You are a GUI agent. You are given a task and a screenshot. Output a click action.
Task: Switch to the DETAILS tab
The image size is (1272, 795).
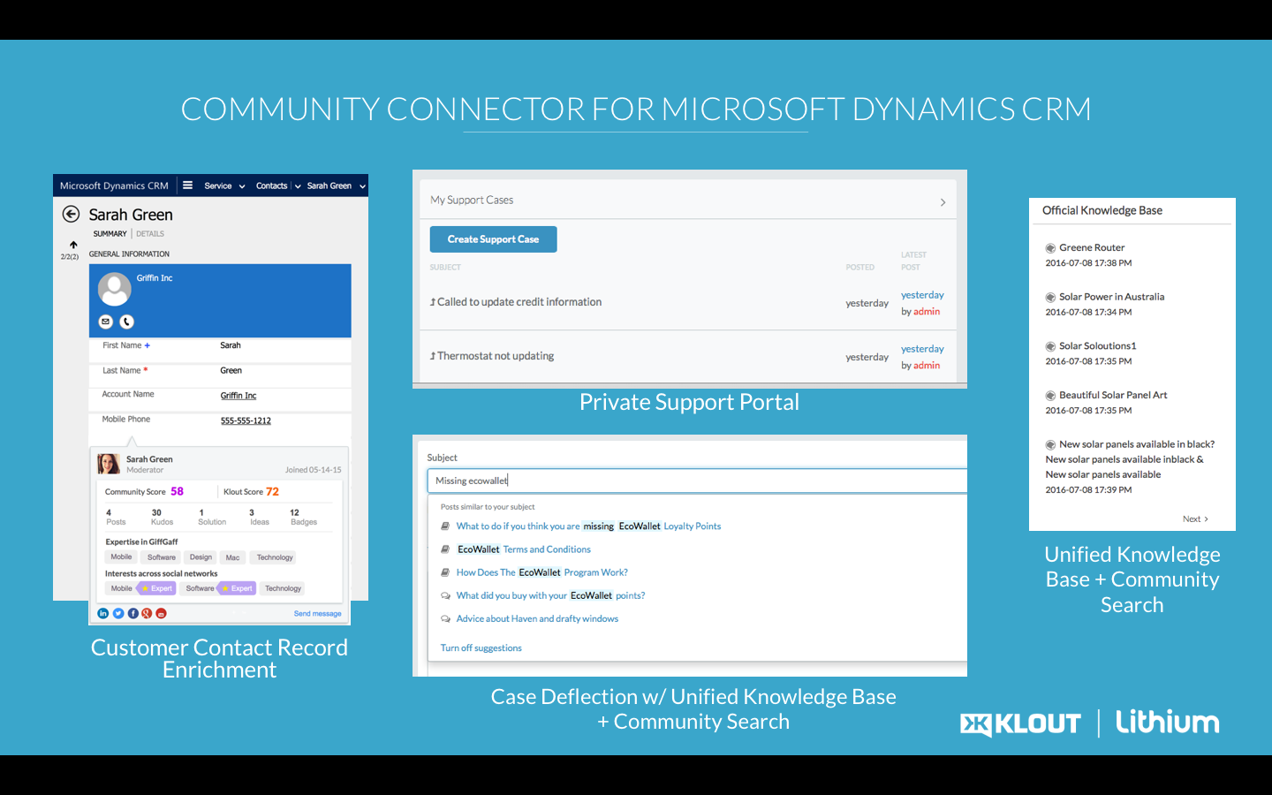pyautogui.click(x=150, y=234)
